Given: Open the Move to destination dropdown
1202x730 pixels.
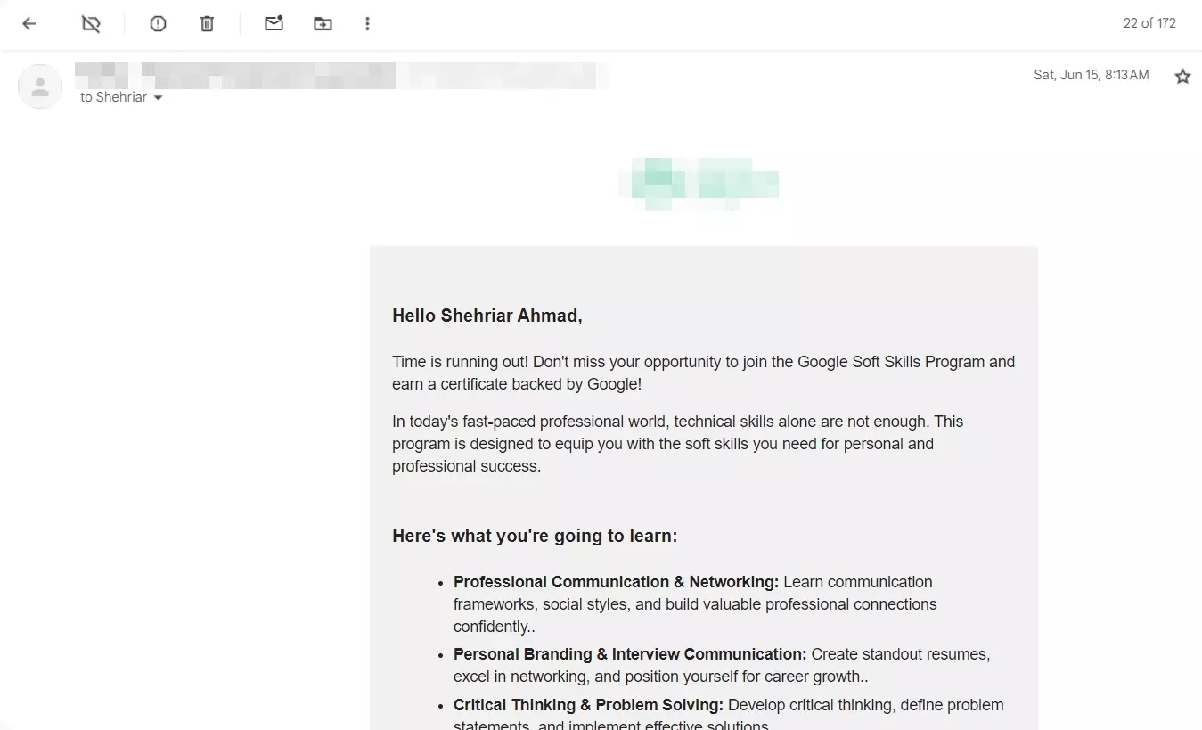Looking at the screenshot, I should (323, 23).
